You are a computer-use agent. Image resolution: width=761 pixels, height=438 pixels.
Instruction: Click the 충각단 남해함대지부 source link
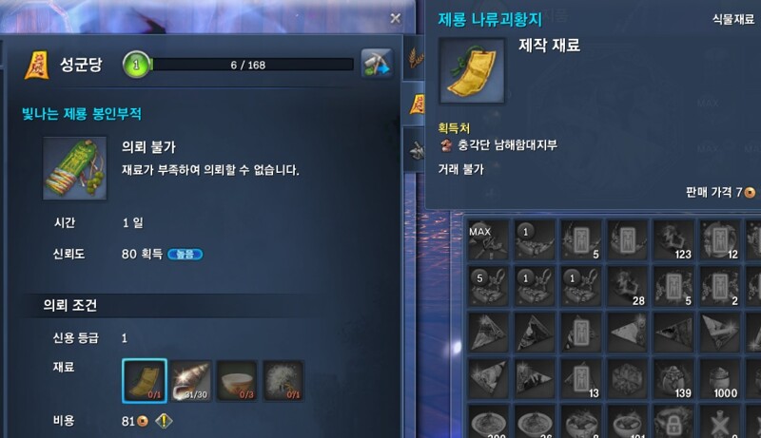click(x=507, y=144)
